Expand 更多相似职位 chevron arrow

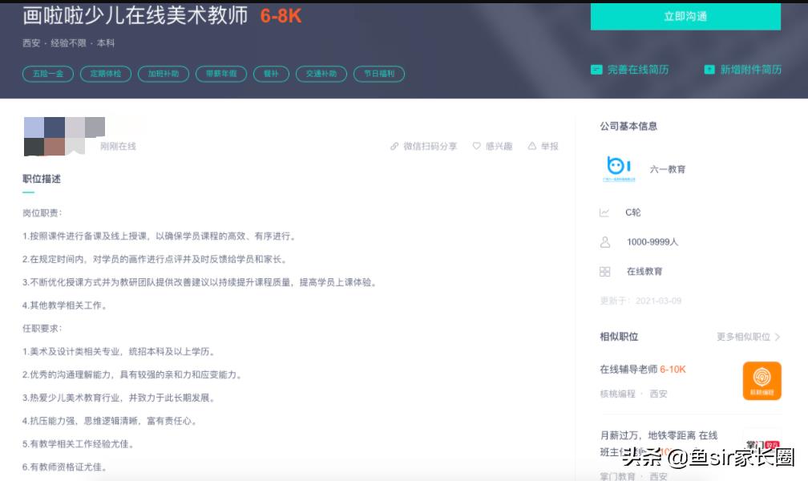tap(778, 337)
